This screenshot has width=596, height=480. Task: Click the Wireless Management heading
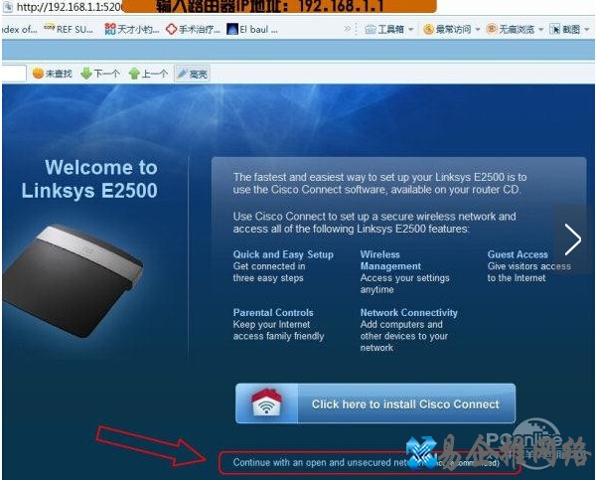click(390, 260)
